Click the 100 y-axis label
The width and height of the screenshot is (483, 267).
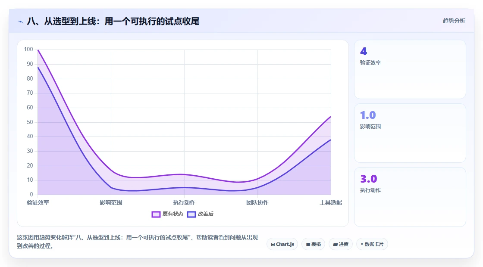click(28, 49)
